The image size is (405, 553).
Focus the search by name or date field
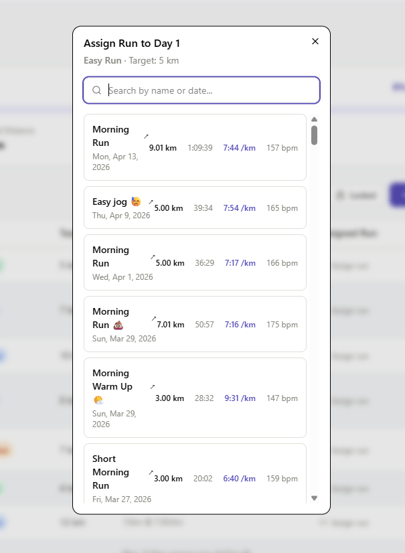pyautogui.click(x=201, y=90)
